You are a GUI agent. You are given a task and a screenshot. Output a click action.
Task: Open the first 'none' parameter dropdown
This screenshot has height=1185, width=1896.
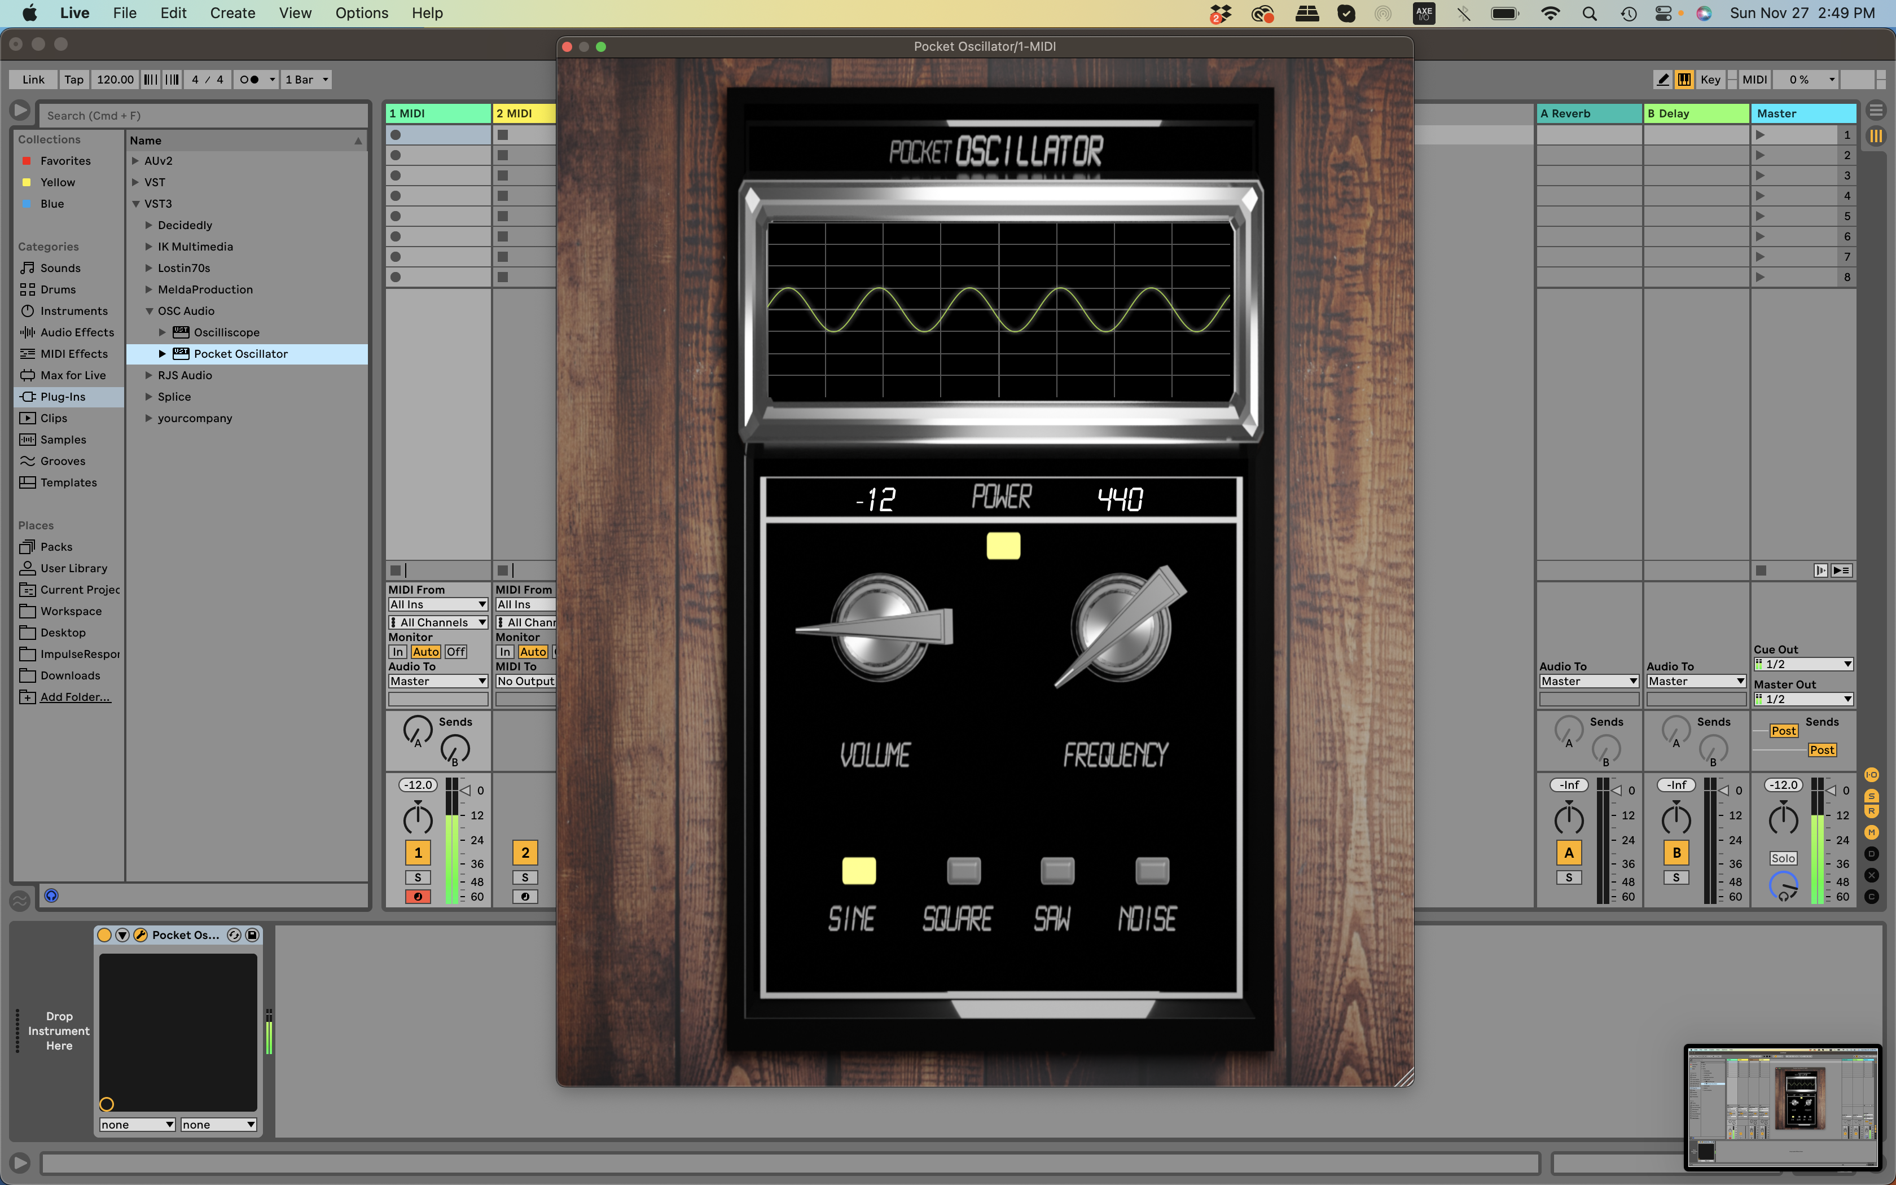point(137,1125)
